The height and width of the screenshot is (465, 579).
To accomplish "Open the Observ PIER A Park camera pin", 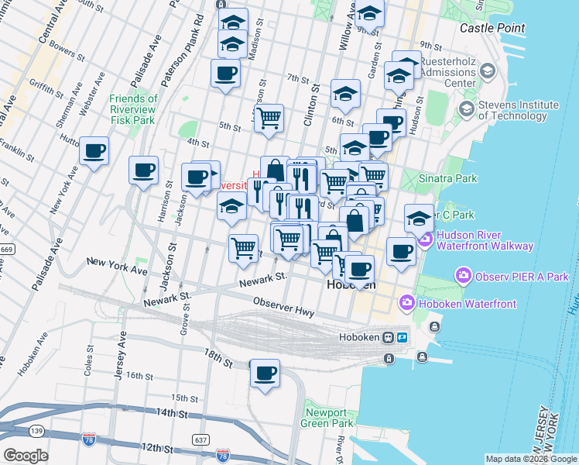I will 463,276.
